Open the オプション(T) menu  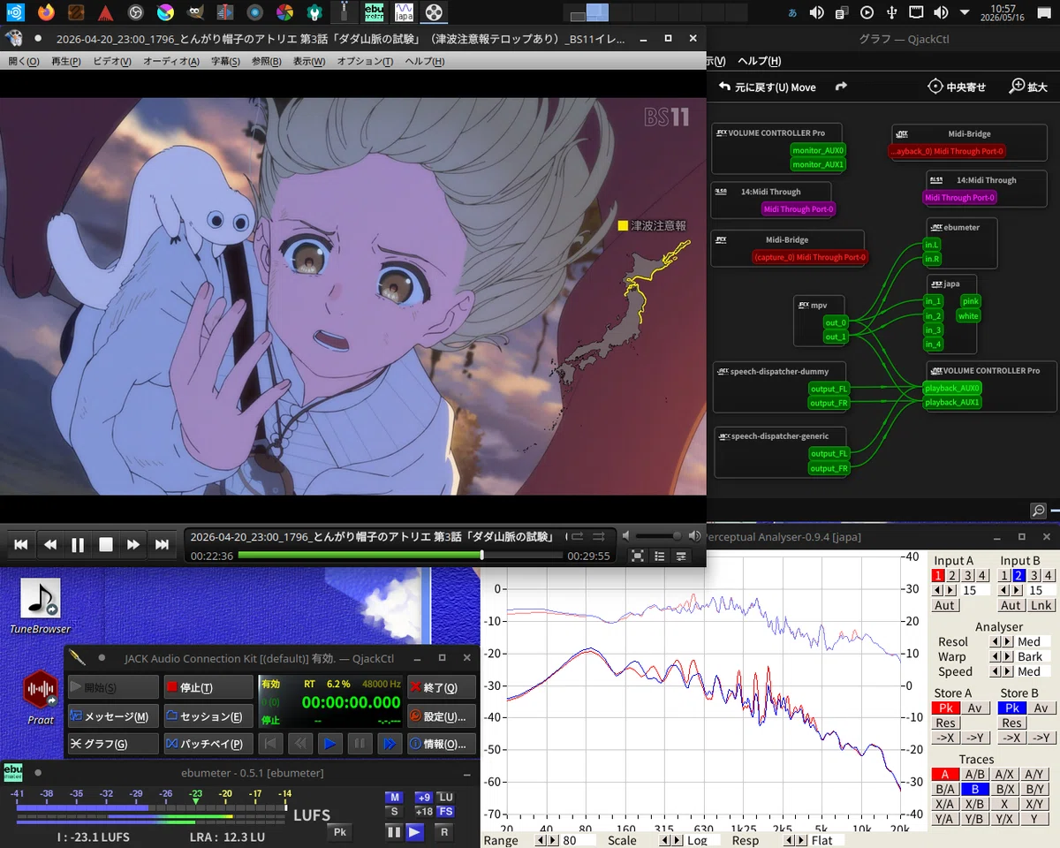tap(366, 61)
